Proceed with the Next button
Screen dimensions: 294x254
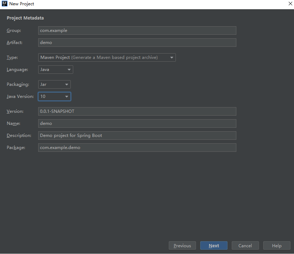pos(214,245)
